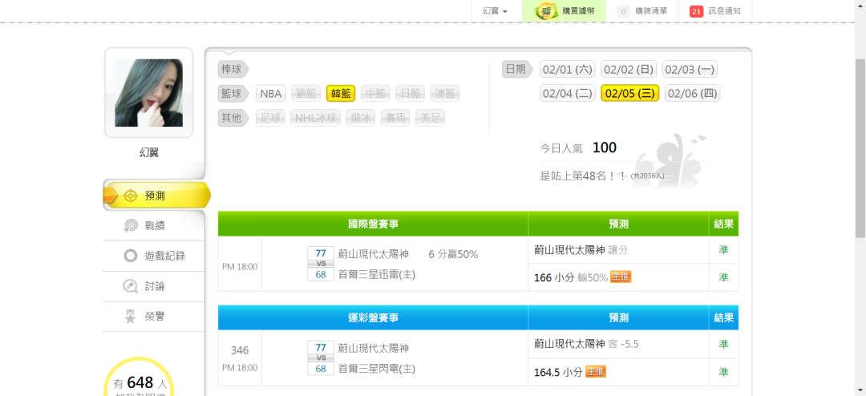Click 首爾三星迅雷(主) team name
The width and height of the screenshot is (866, 396).
click(x=377, y=274)
